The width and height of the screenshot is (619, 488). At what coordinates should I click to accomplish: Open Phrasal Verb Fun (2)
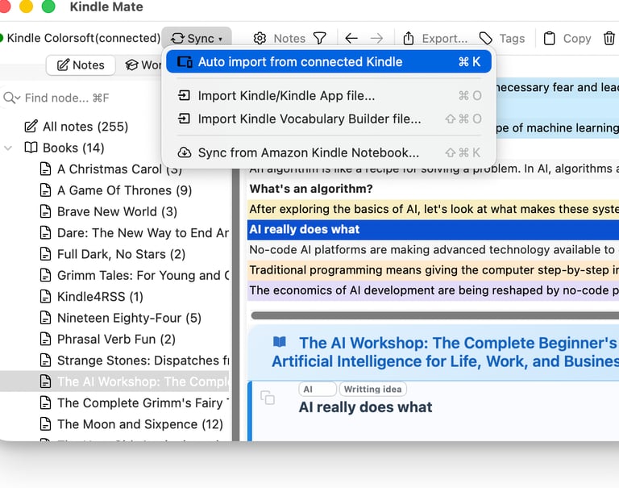pos(116,339)
